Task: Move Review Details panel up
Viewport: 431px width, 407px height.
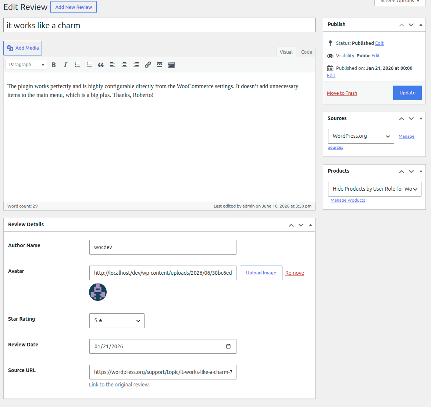Action: tap(291, 225)
